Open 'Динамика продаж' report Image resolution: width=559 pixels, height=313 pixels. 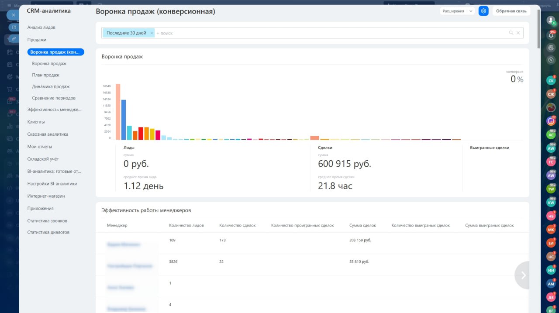point(51,86)
